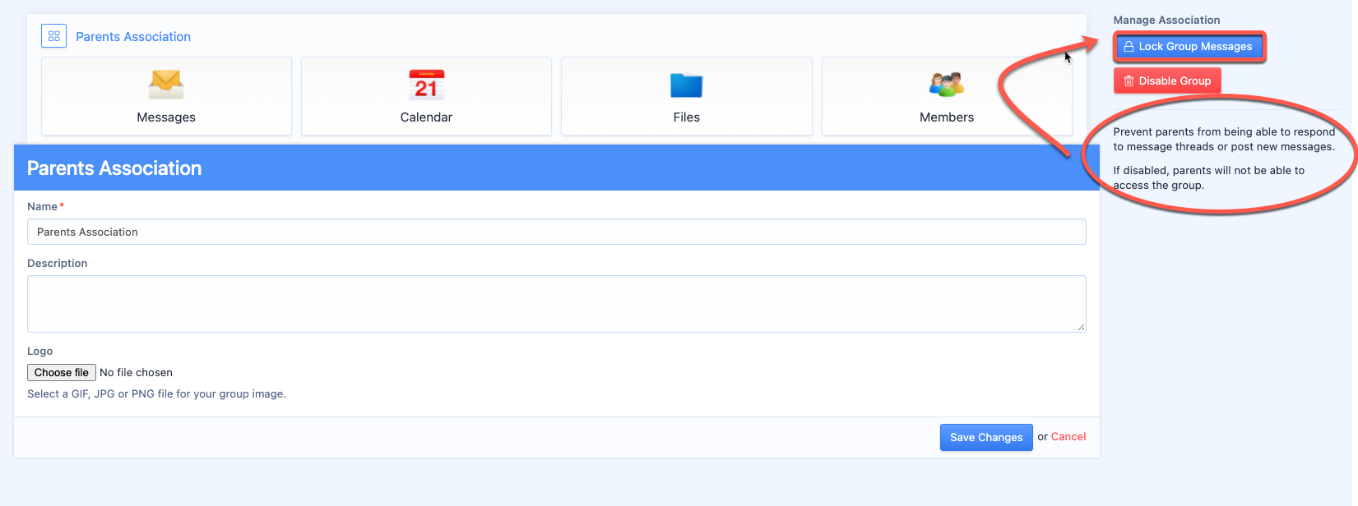Open the Messages tile label
The height and width of the screenshot is (506, 1358).
166,117
